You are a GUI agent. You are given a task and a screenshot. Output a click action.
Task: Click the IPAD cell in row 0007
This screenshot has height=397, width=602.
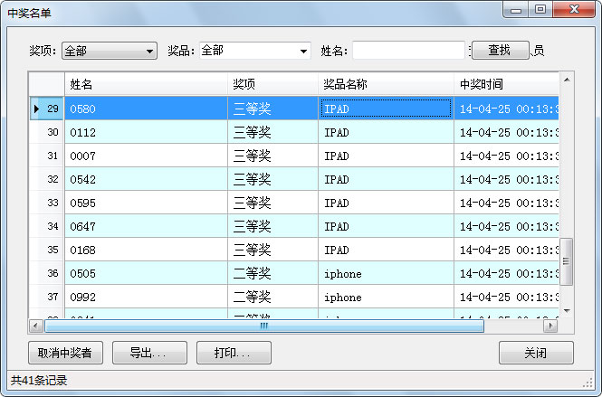coord(386,156)
